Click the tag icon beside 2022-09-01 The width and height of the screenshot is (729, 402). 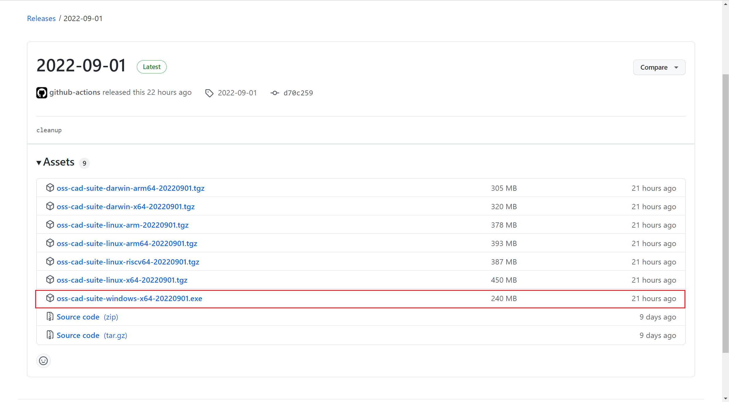coord(209,93)
